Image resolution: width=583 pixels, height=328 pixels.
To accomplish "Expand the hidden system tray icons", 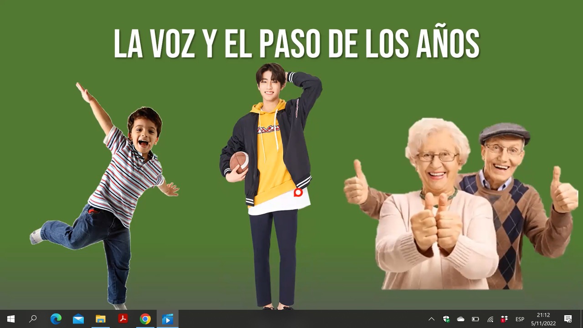I will 432,319.
